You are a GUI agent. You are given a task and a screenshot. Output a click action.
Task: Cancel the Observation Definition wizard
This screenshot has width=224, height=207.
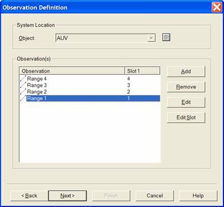coord(155,196)
